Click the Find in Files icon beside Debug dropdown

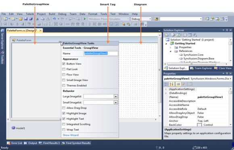coord(156,19)
